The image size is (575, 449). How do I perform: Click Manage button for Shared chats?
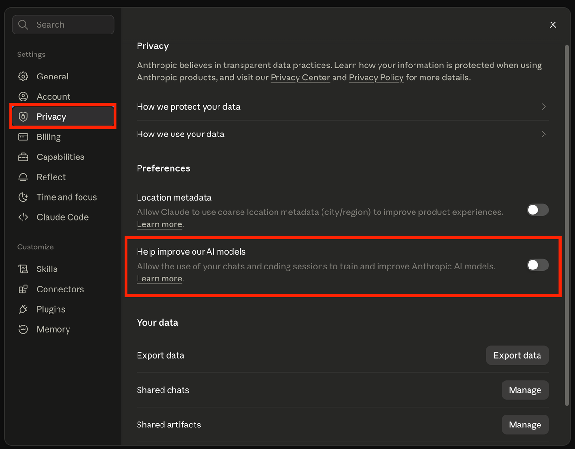[x=525, y=390]
